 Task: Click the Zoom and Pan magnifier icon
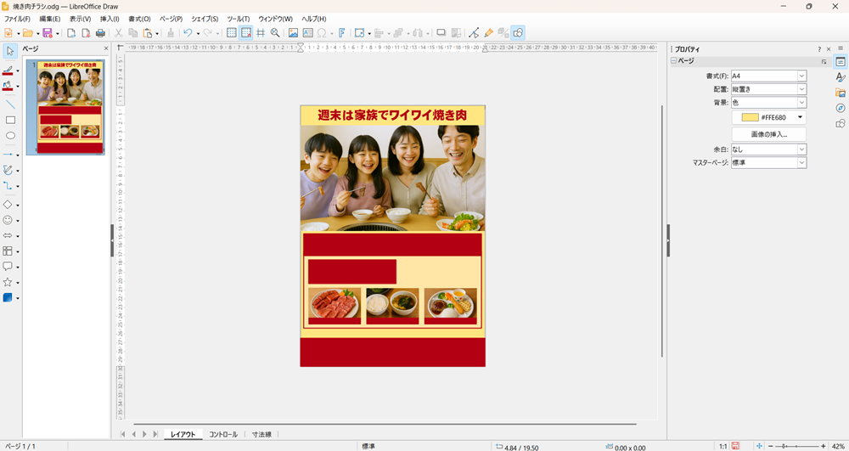(275, 33)
